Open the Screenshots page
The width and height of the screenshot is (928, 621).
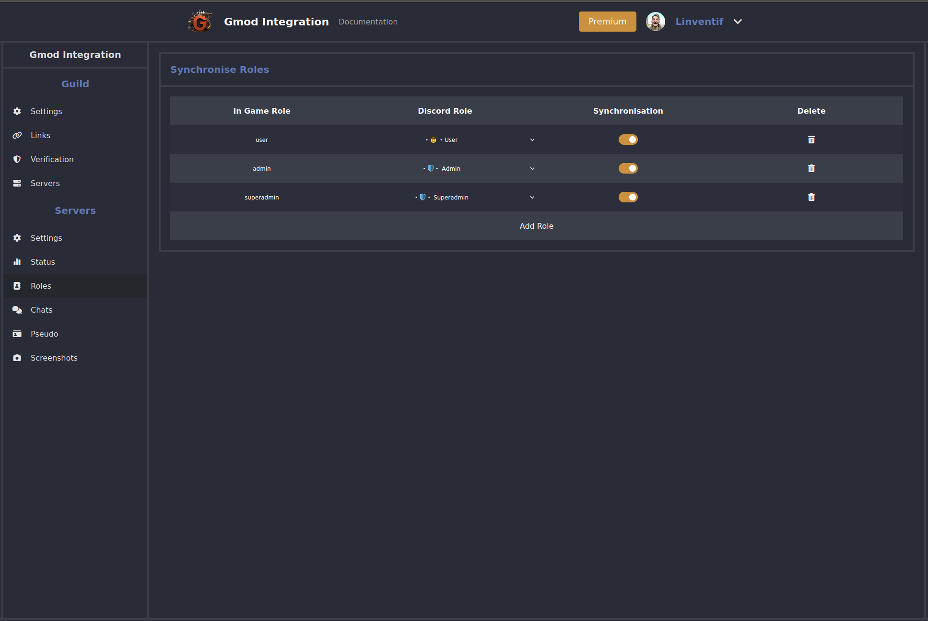(x=75, y=358)
